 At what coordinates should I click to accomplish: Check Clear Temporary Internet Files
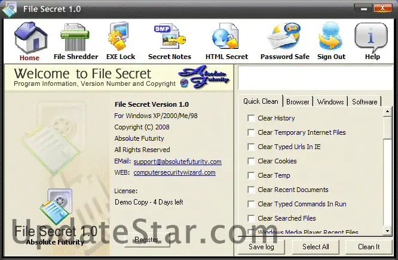(251, 132)
